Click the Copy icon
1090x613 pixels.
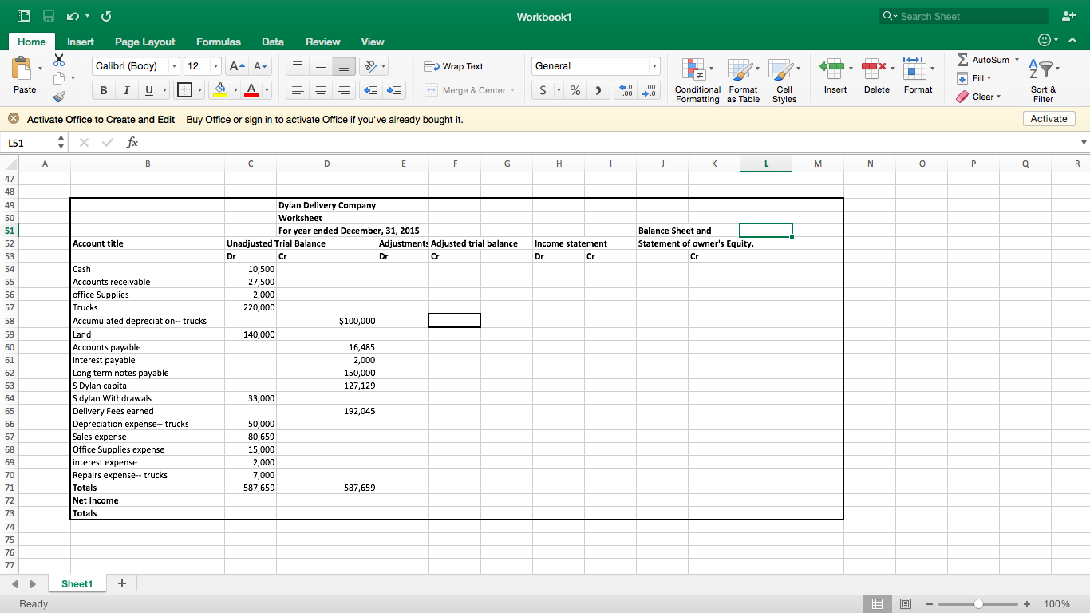59,78
